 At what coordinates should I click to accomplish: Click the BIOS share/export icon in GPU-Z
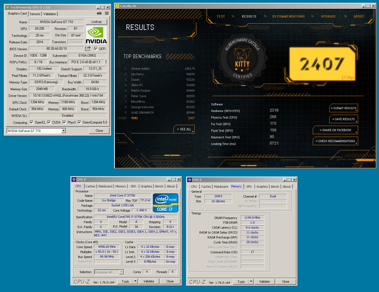(x=88, y=49)
